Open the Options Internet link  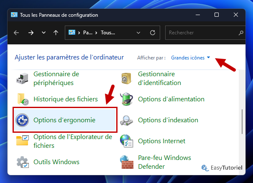pyautogui.click(x=161, y=141)
